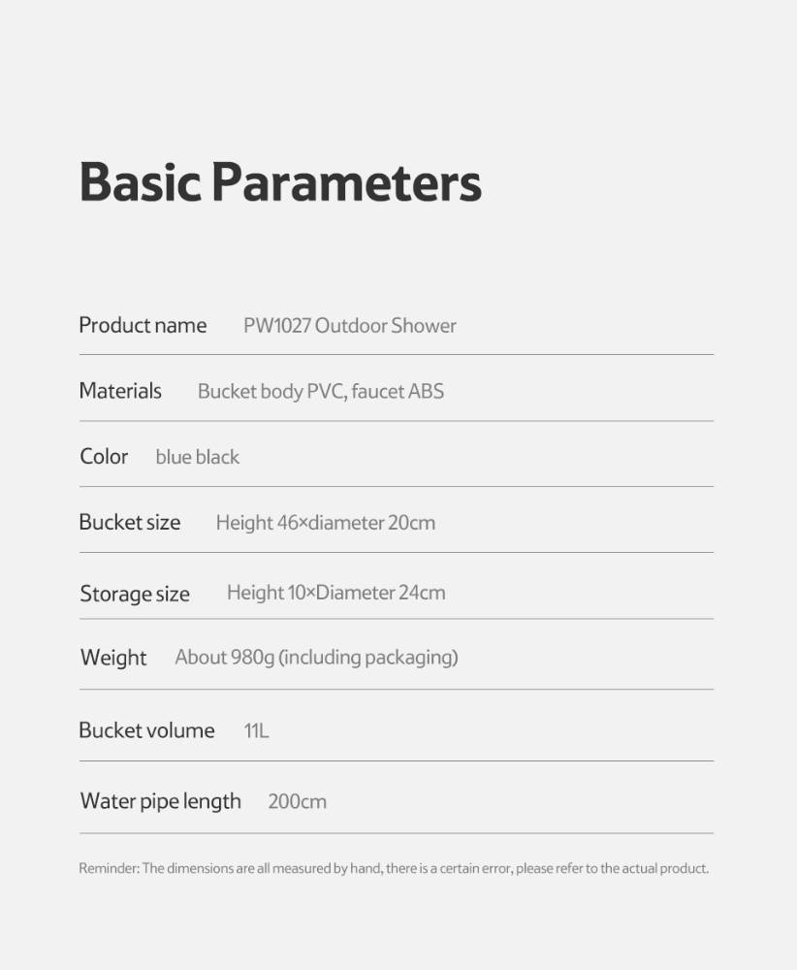The width and height of the screenshot is (797, 970).
Task: Select the "Bucket volume" label
Action: click(x=146, y=730)
